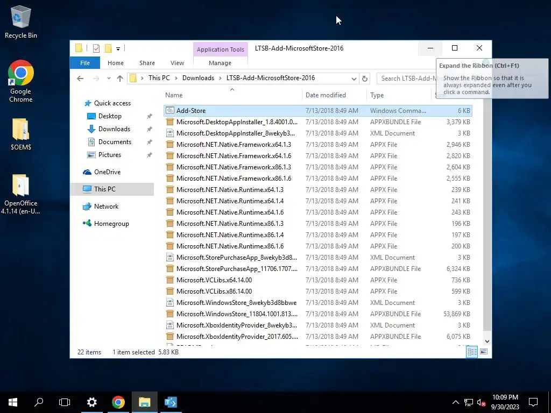The image size is (551, 413).
Task: Open Task View from taskbar
Action: click(x=65, y=402)
